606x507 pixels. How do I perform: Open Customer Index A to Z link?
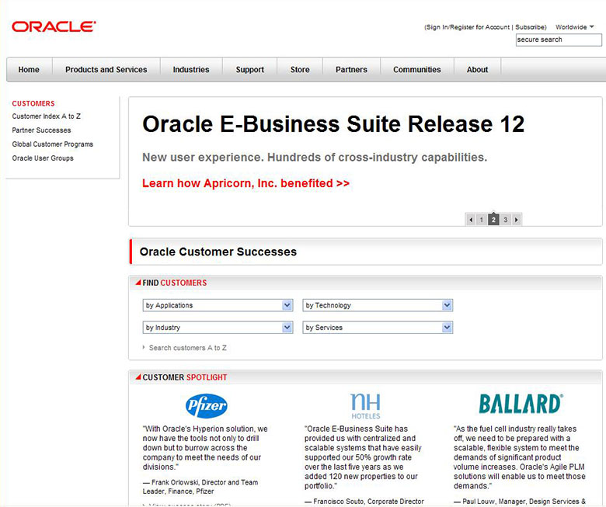click(x=46, y=116)
